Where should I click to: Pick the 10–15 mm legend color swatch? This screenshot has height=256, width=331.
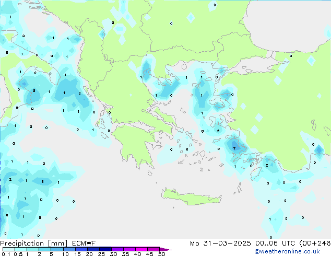[69, 249]
